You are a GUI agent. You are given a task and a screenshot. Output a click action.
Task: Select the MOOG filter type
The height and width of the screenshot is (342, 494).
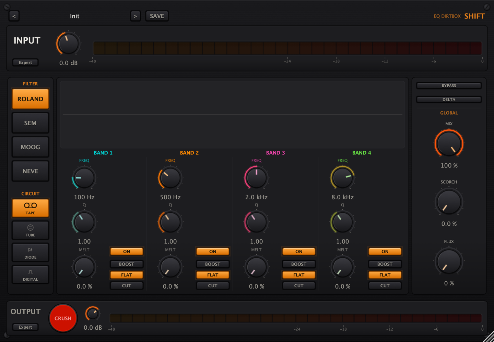(x=31, y=147)
